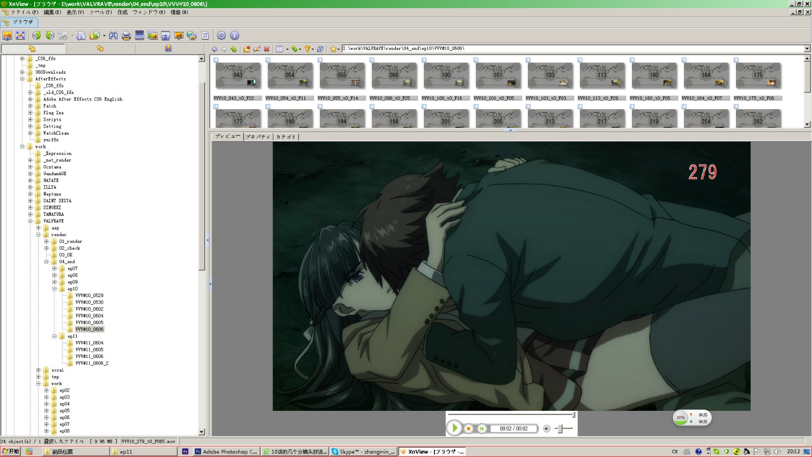Viewport: 812px width, 457px height.
Task: Create new folder icon in browser bar
Action: pyautogui.click(x=247, y=49)
